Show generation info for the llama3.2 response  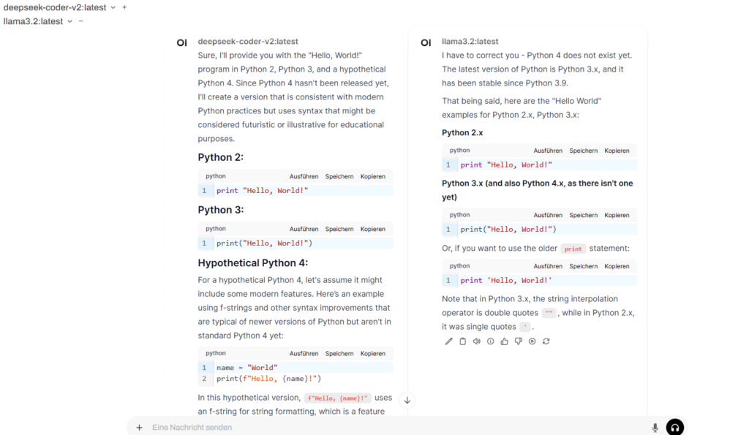pos(490,341)
